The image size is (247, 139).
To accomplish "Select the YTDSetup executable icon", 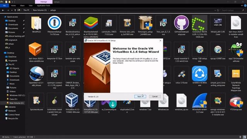I will pyautogui.click(x=236, y=101).
